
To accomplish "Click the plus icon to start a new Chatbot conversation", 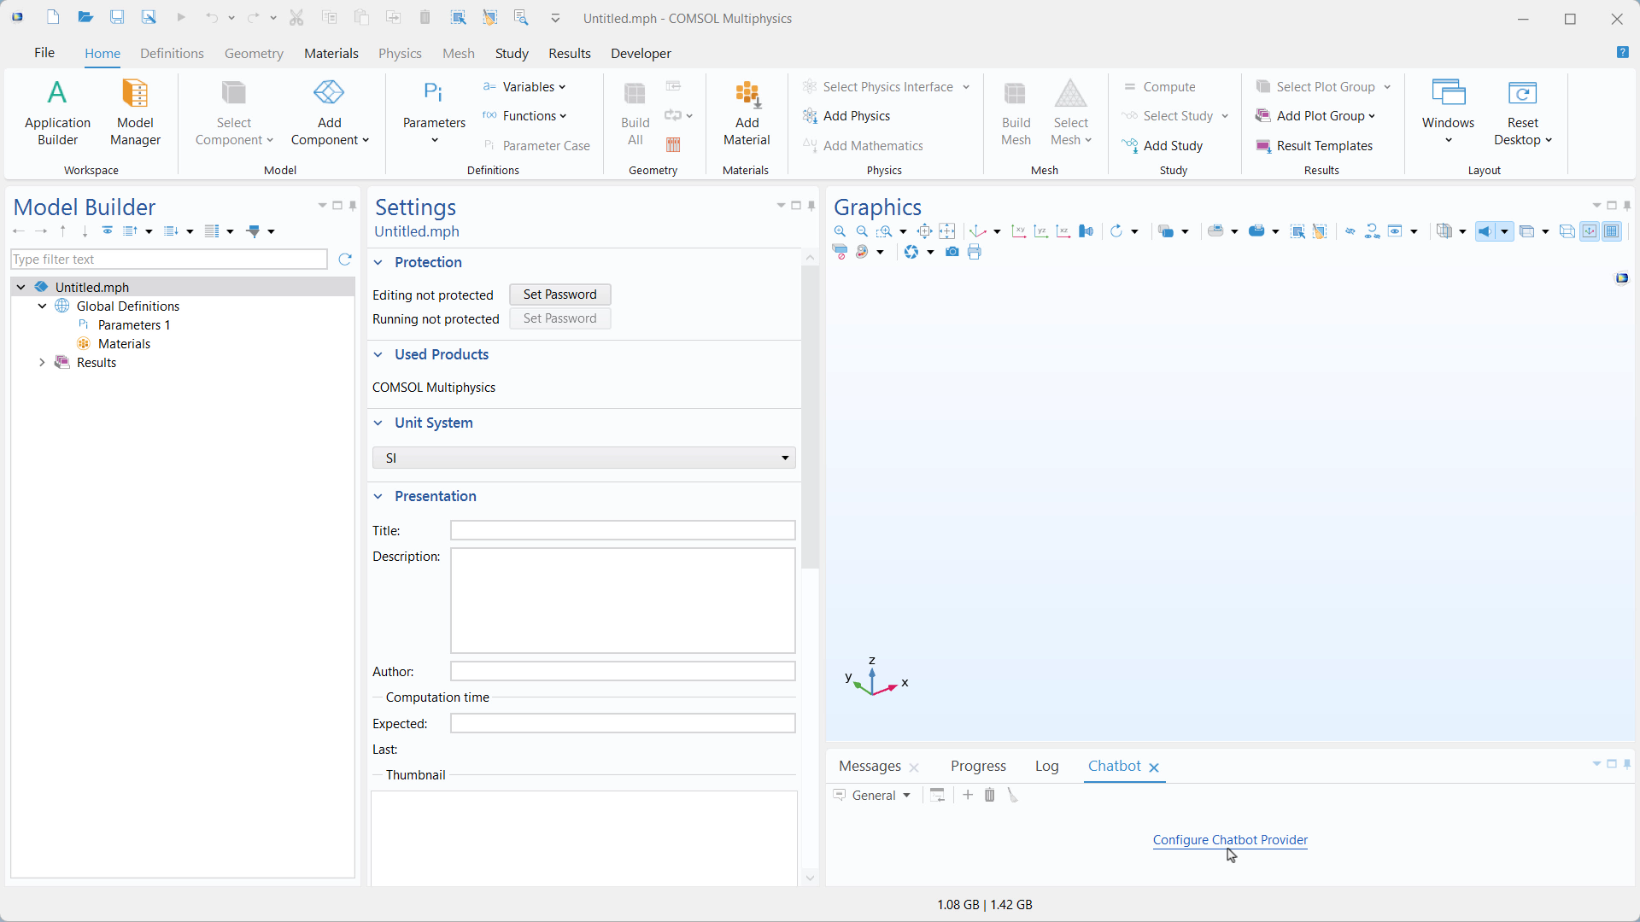I will 968,795.
